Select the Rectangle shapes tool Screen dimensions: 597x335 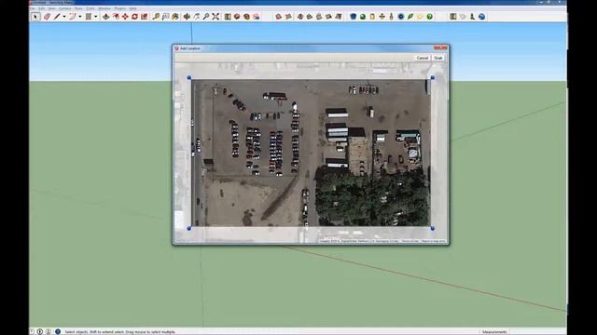tap(89, 17)
